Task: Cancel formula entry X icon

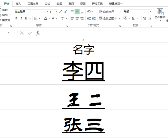Action: pos(22,33)
